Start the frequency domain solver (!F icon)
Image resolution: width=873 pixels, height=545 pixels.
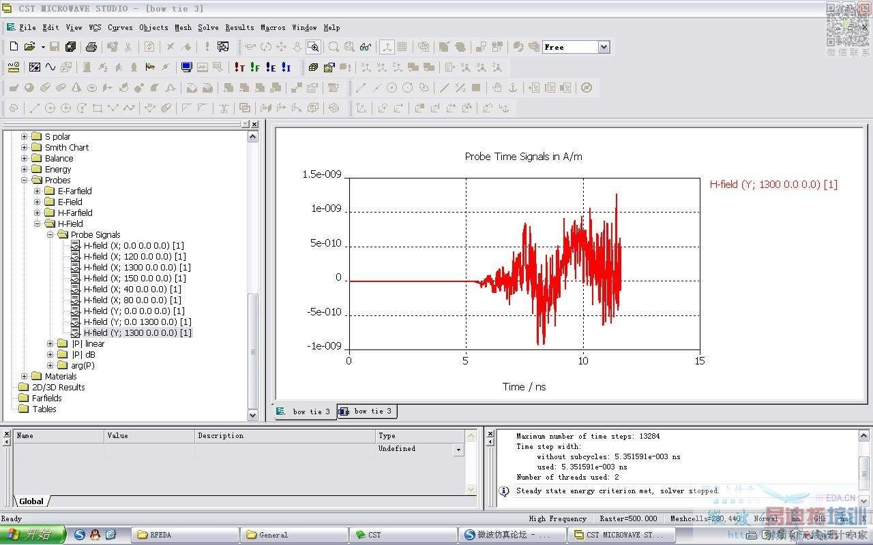click(x=254, y=67)
